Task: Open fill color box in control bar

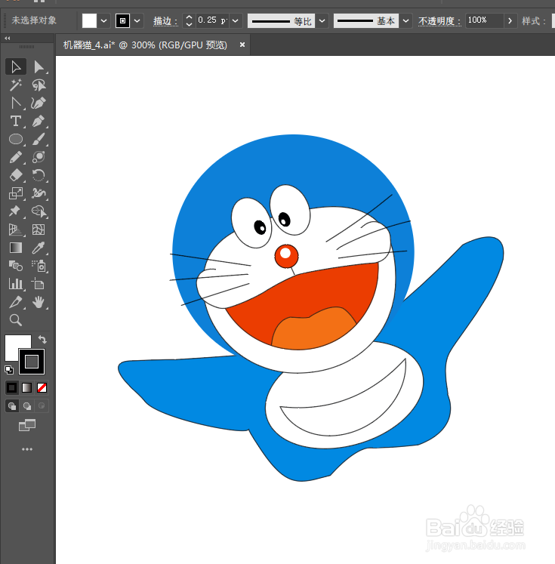Action: (x=89, y=20)
